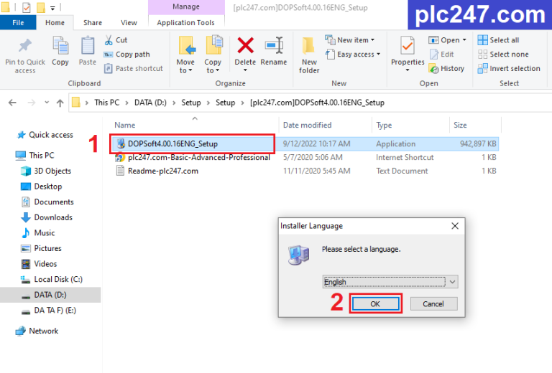
Task: Click the Cut scissors command
Action: (x=116, y=40)
